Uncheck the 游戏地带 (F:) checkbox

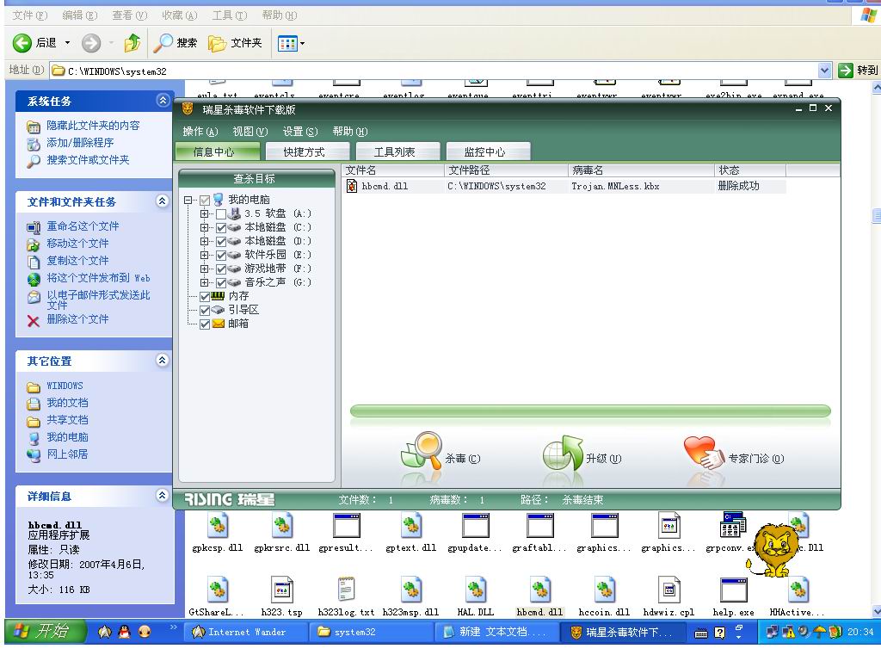click(221, 269)
